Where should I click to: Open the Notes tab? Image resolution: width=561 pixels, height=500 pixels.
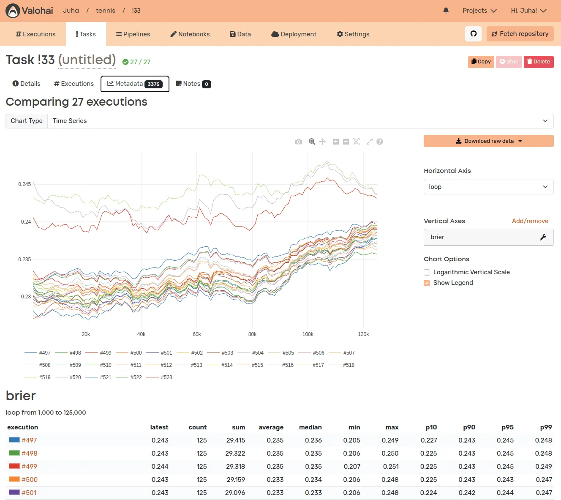click(193, 84)
